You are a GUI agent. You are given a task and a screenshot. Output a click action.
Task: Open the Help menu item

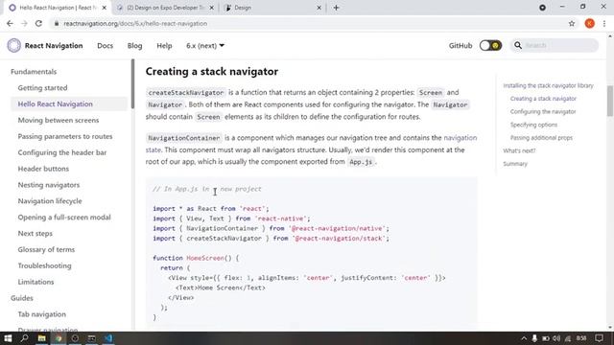point(164,46)
